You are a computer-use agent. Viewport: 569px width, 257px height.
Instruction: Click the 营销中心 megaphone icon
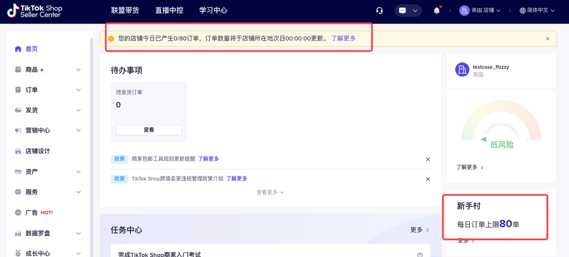click(18, 130)
